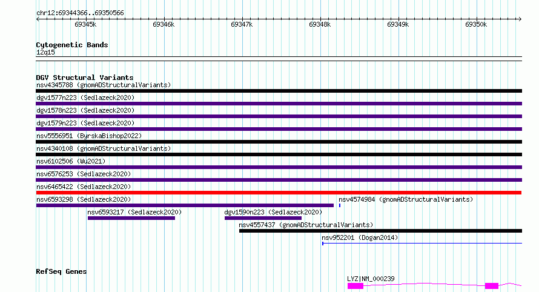Viewport: 539px width, 292px height.
Task: Click the purple bar under dgv1577n223
Action: tap(279, 104)
